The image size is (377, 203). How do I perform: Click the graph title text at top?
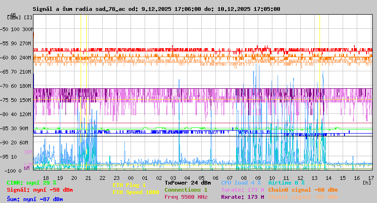point(156,9)
